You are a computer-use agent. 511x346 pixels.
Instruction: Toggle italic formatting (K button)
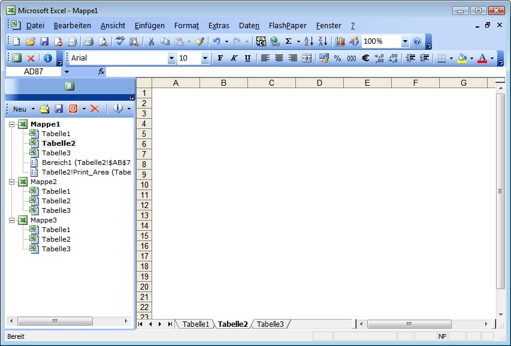point(234,58)
